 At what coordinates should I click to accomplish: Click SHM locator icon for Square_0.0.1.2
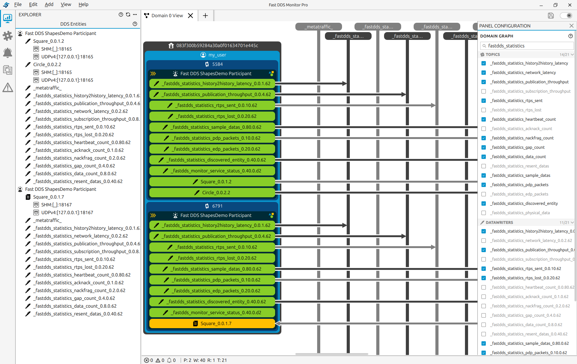[x=36, y=49]
